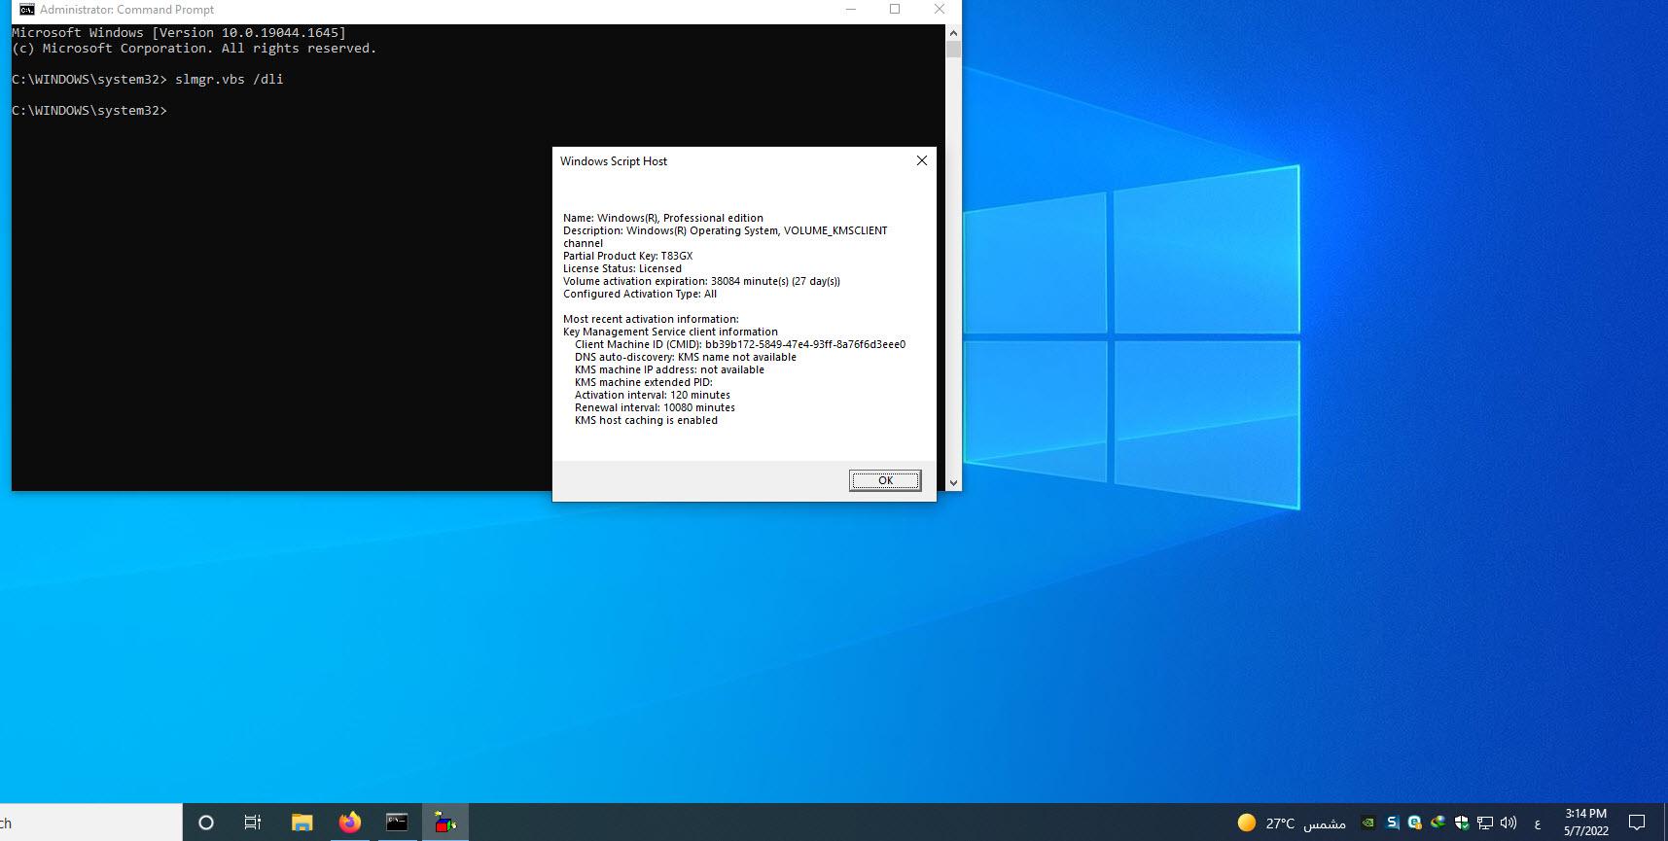Open the network status tray icon
This screenshot has height=841, width=1668.
(1485, 823)
